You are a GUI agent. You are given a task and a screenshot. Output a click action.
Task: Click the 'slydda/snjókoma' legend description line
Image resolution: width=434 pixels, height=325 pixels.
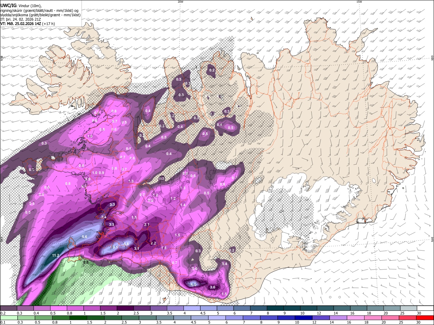[x=40, y=15]
